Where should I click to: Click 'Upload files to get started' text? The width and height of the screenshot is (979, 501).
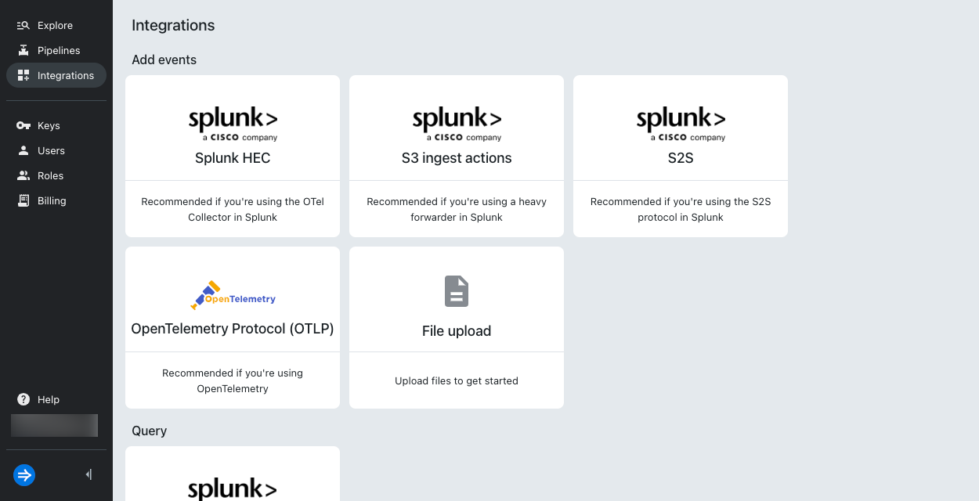(x=457, y=381)
